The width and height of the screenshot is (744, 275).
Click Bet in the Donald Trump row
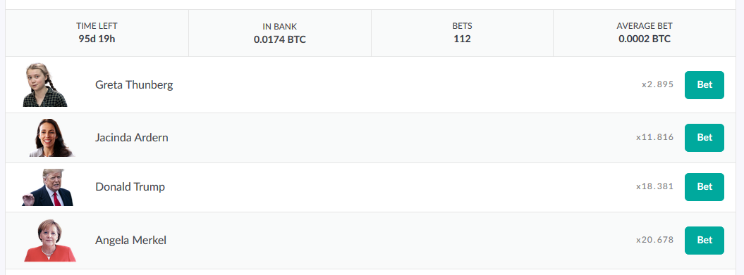[704, 187]
